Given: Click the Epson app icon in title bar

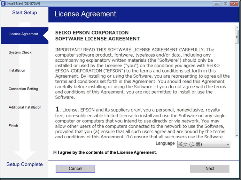Looking at the screenshot, I should (x=3, y=3).
